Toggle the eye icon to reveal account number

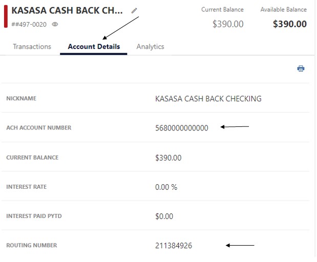pos(55,24)
